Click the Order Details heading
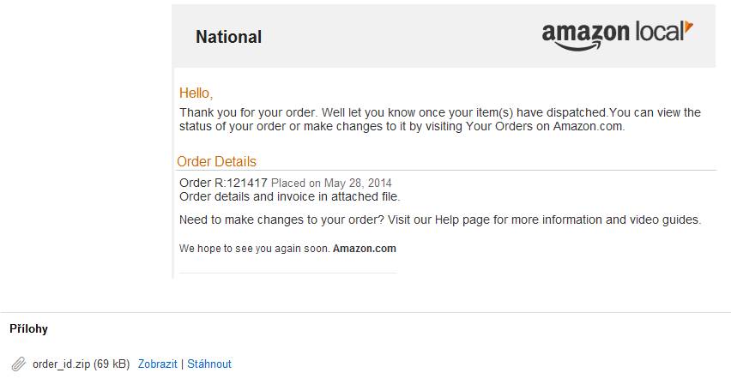The width and height of the screenshot is (731, 379). (x=217, y=161)
